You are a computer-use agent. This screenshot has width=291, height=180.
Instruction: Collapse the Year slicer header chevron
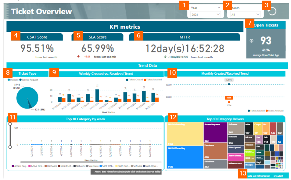point(219,7)
